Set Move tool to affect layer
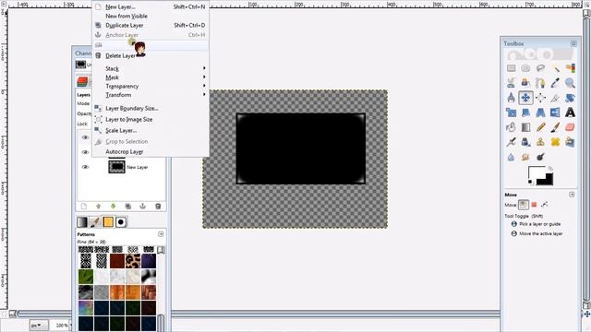591x332 pixels. 524,205
